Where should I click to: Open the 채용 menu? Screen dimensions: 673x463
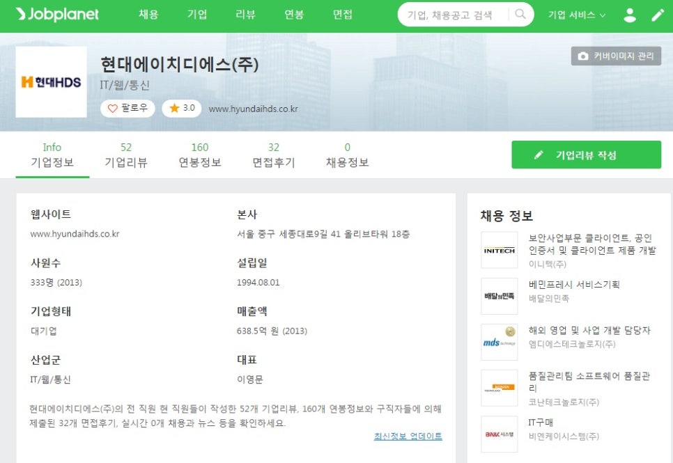pyautogui.click(x=148, y=14)
